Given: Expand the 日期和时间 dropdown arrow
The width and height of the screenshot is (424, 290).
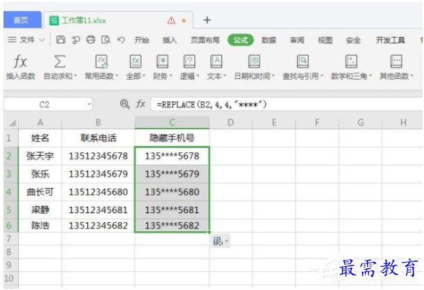Looking at the screenshot, I should coord(273,76).
